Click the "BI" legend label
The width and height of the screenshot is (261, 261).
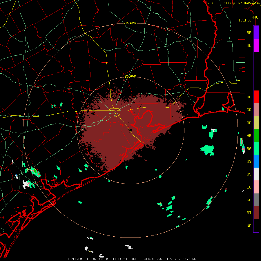[249, 213]
